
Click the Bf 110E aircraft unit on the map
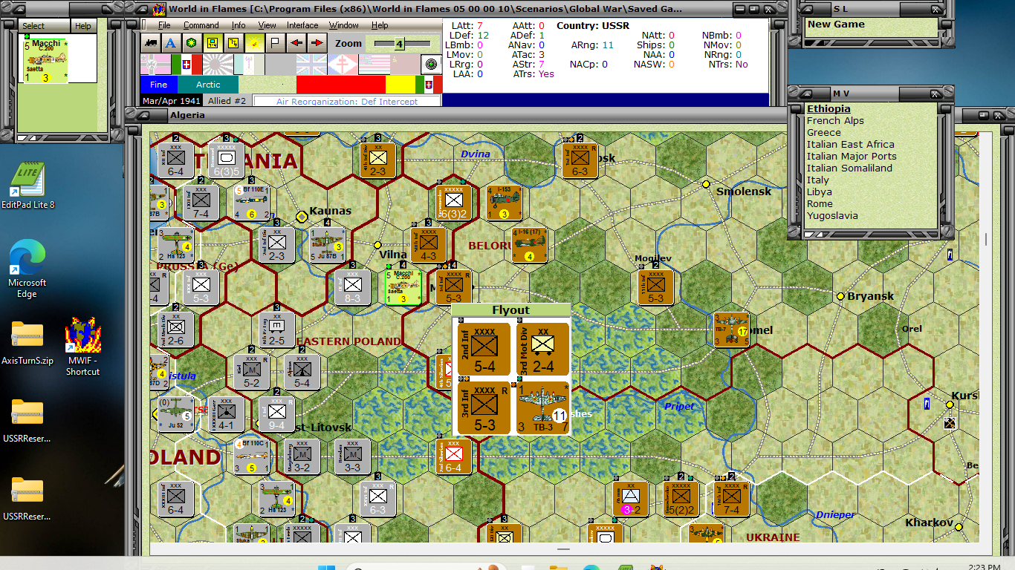(x=251, y=203)
